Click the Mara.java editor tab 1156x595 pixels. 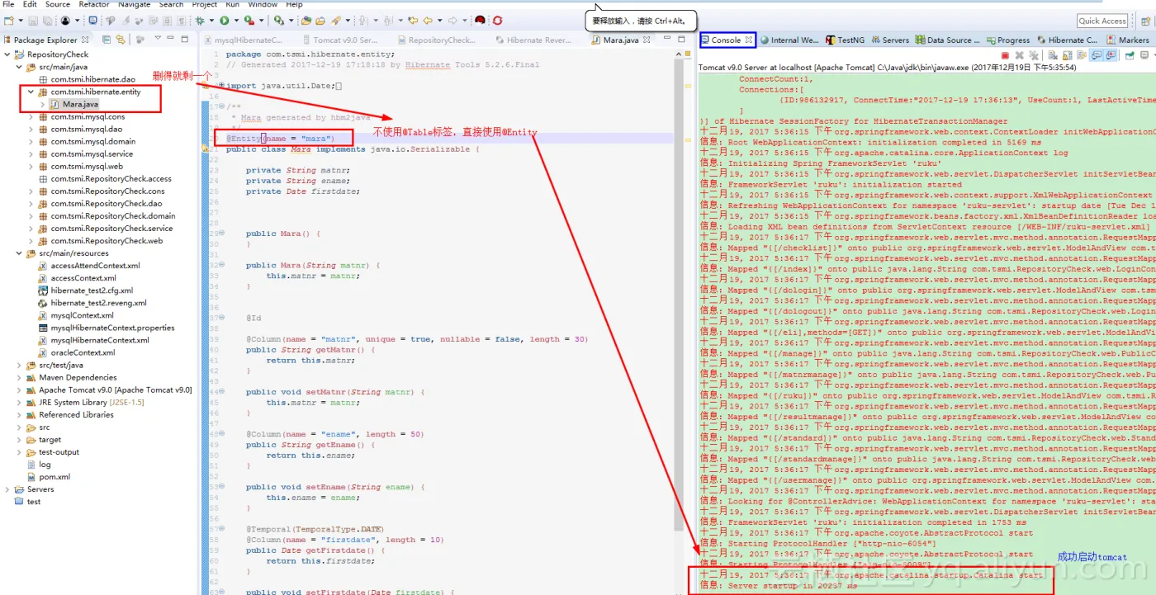pos(621,40)
